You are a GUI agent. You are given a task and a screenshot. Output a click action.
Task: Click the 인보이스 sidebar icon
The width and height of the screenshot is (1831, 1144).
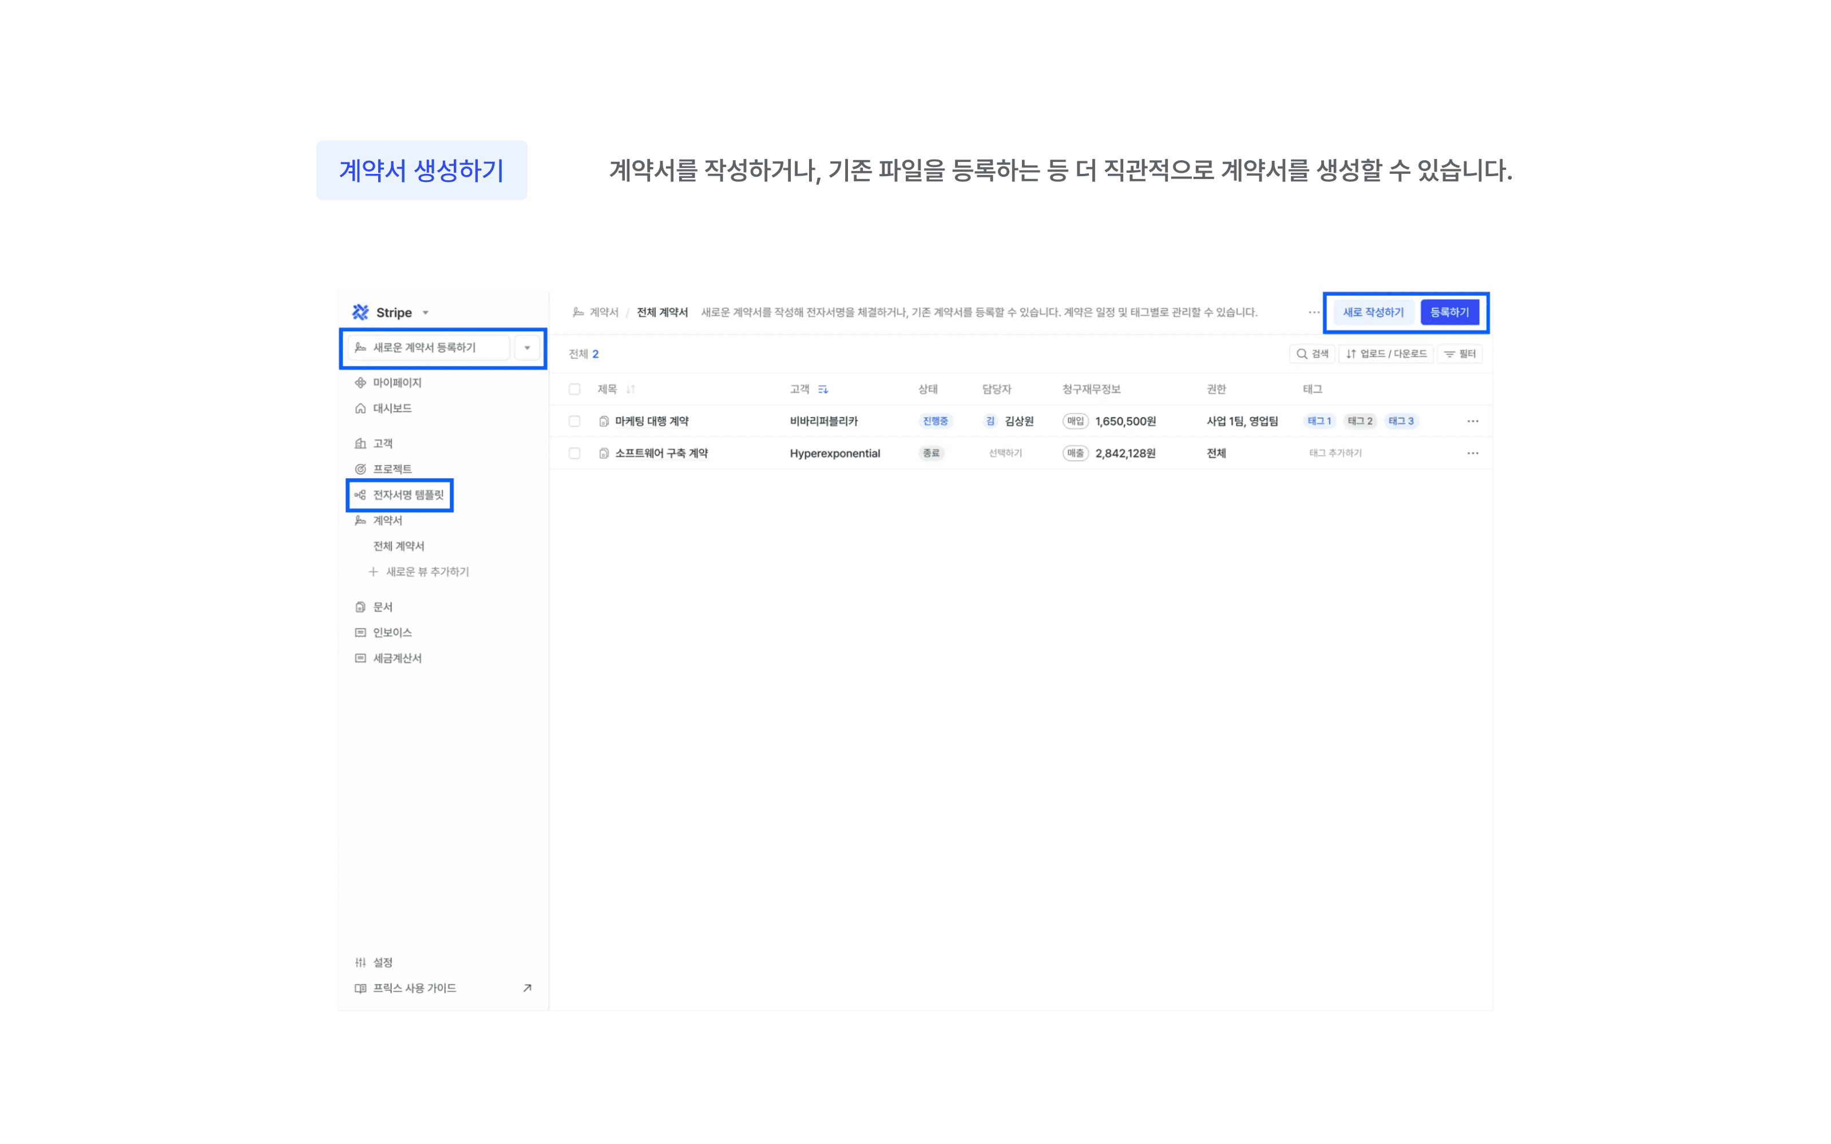361,633
